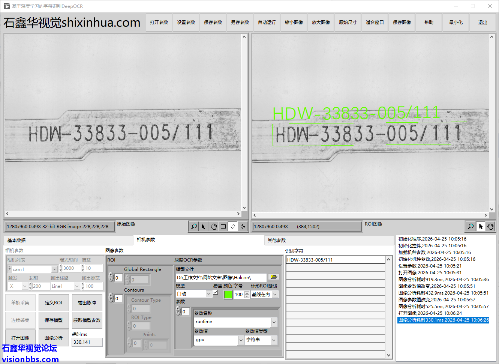This screenshot has height=364, width=499.
Task: Switch to the 其他参数 tab
Action: (x=277, y=240)
